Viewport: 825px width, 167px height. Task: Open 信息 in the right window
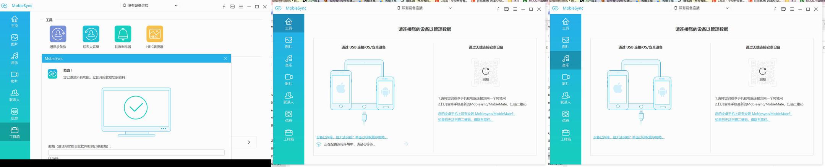tap(566, 116)
